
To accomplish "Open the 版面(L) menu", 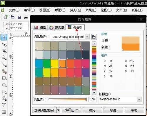I will [x=60, y=10].
